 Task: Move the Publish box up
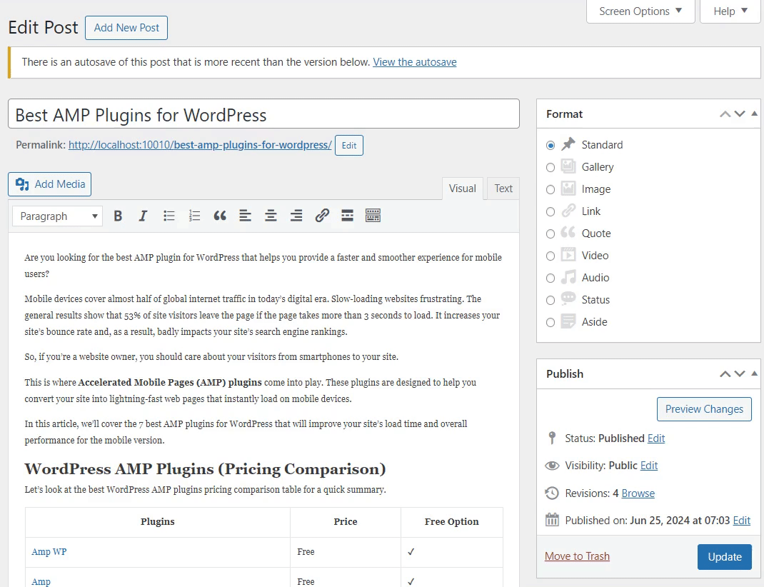[725, 373]
